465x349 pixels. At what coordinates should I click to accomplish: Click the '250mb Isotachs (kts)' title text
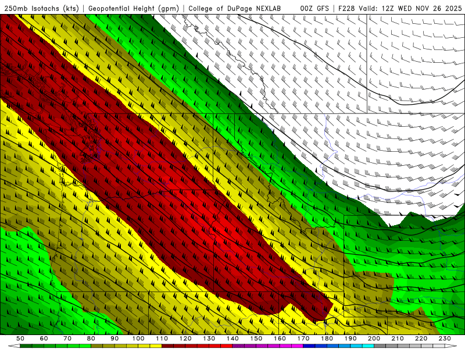coord(41,9)
